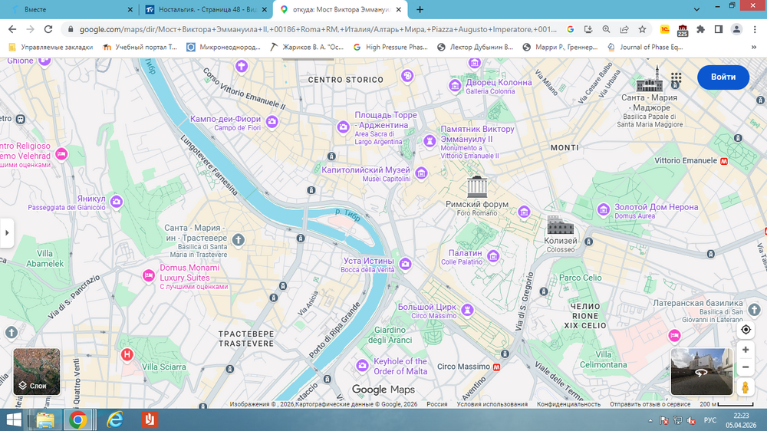Open the Google apps grid
Image resolution: width=767 pixels, height=431 pixels.
676,77
